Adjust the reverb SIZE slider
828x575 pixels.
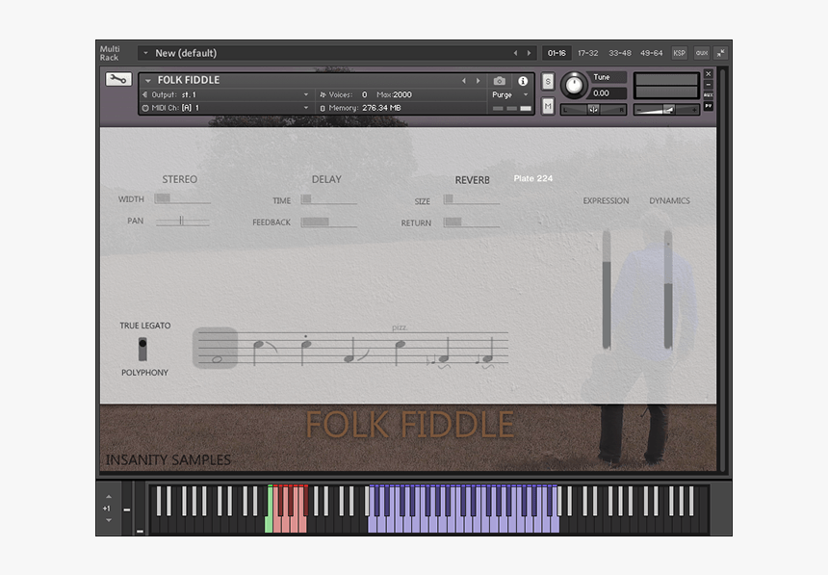tap(471, 199)
